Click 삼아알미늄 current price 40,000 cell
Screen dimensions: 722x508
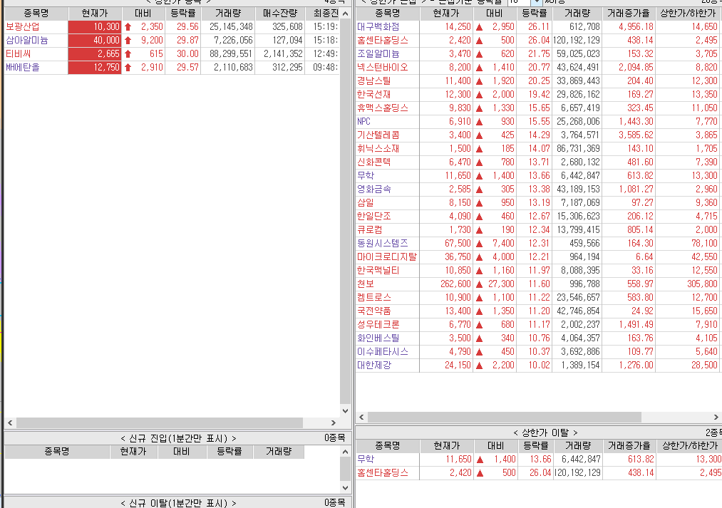pyautogui.click(x=95, y=41)
